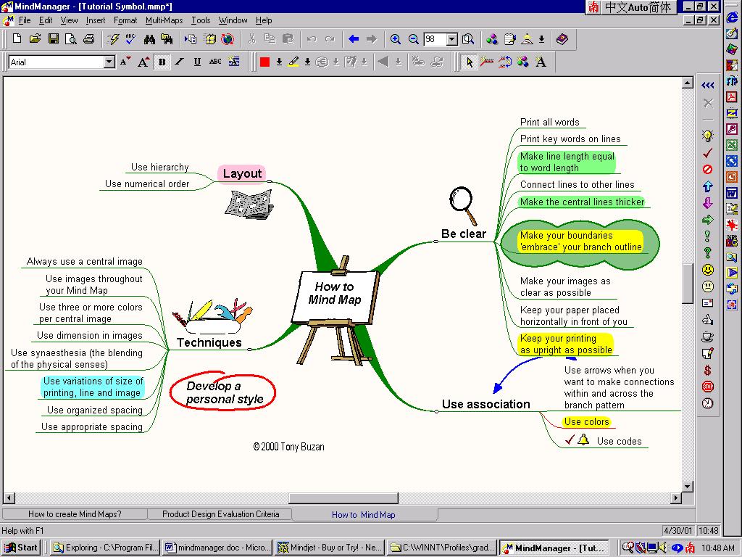Switch to Mindjet Buy or Try taskbar button
Image resolution: width=742 pixels, height=557 pixels.
point(330,548)
